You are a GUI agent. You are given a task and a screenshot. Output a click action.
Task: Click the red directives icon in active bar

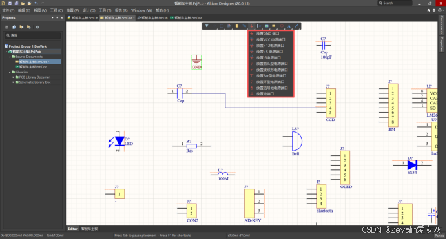[282, 26]
